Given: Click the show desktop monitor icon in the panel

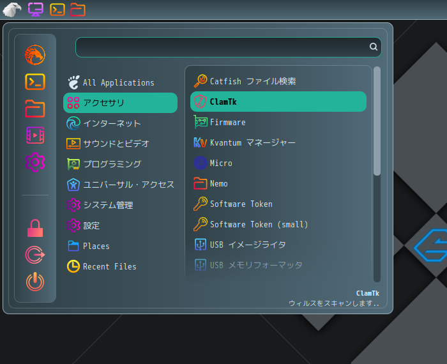Looking at the screenshot, I should (36, 10).
